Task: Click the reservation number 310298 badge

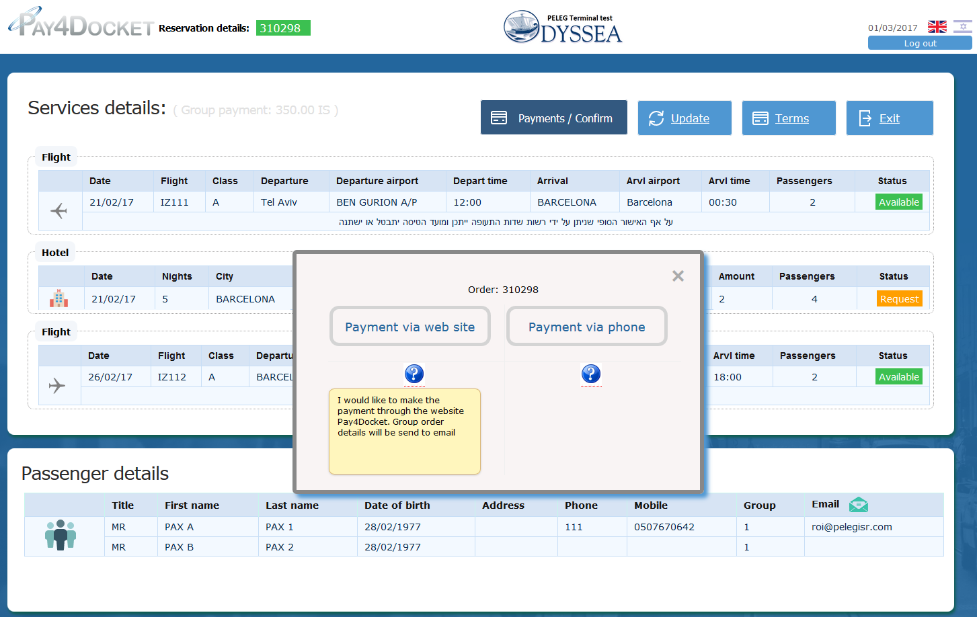Action: (x=282, y=28)
